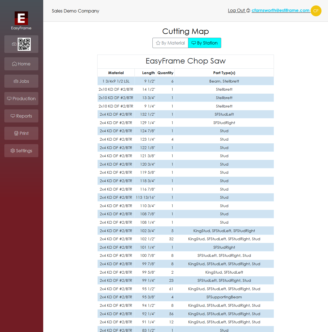Image resolution: width=328 pixels, height=332 pixels.
Task: Open the CF avatar circle
Action: click(x=316, y=11)
